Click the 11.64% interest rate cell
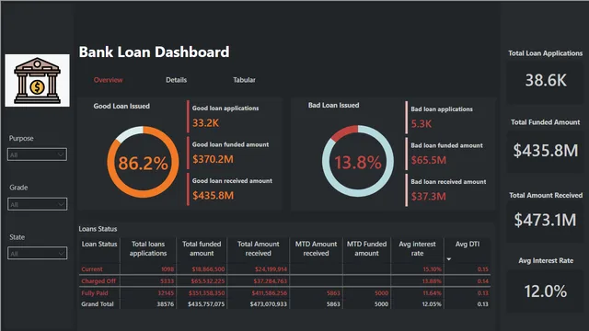 click(x=433, y=293)
